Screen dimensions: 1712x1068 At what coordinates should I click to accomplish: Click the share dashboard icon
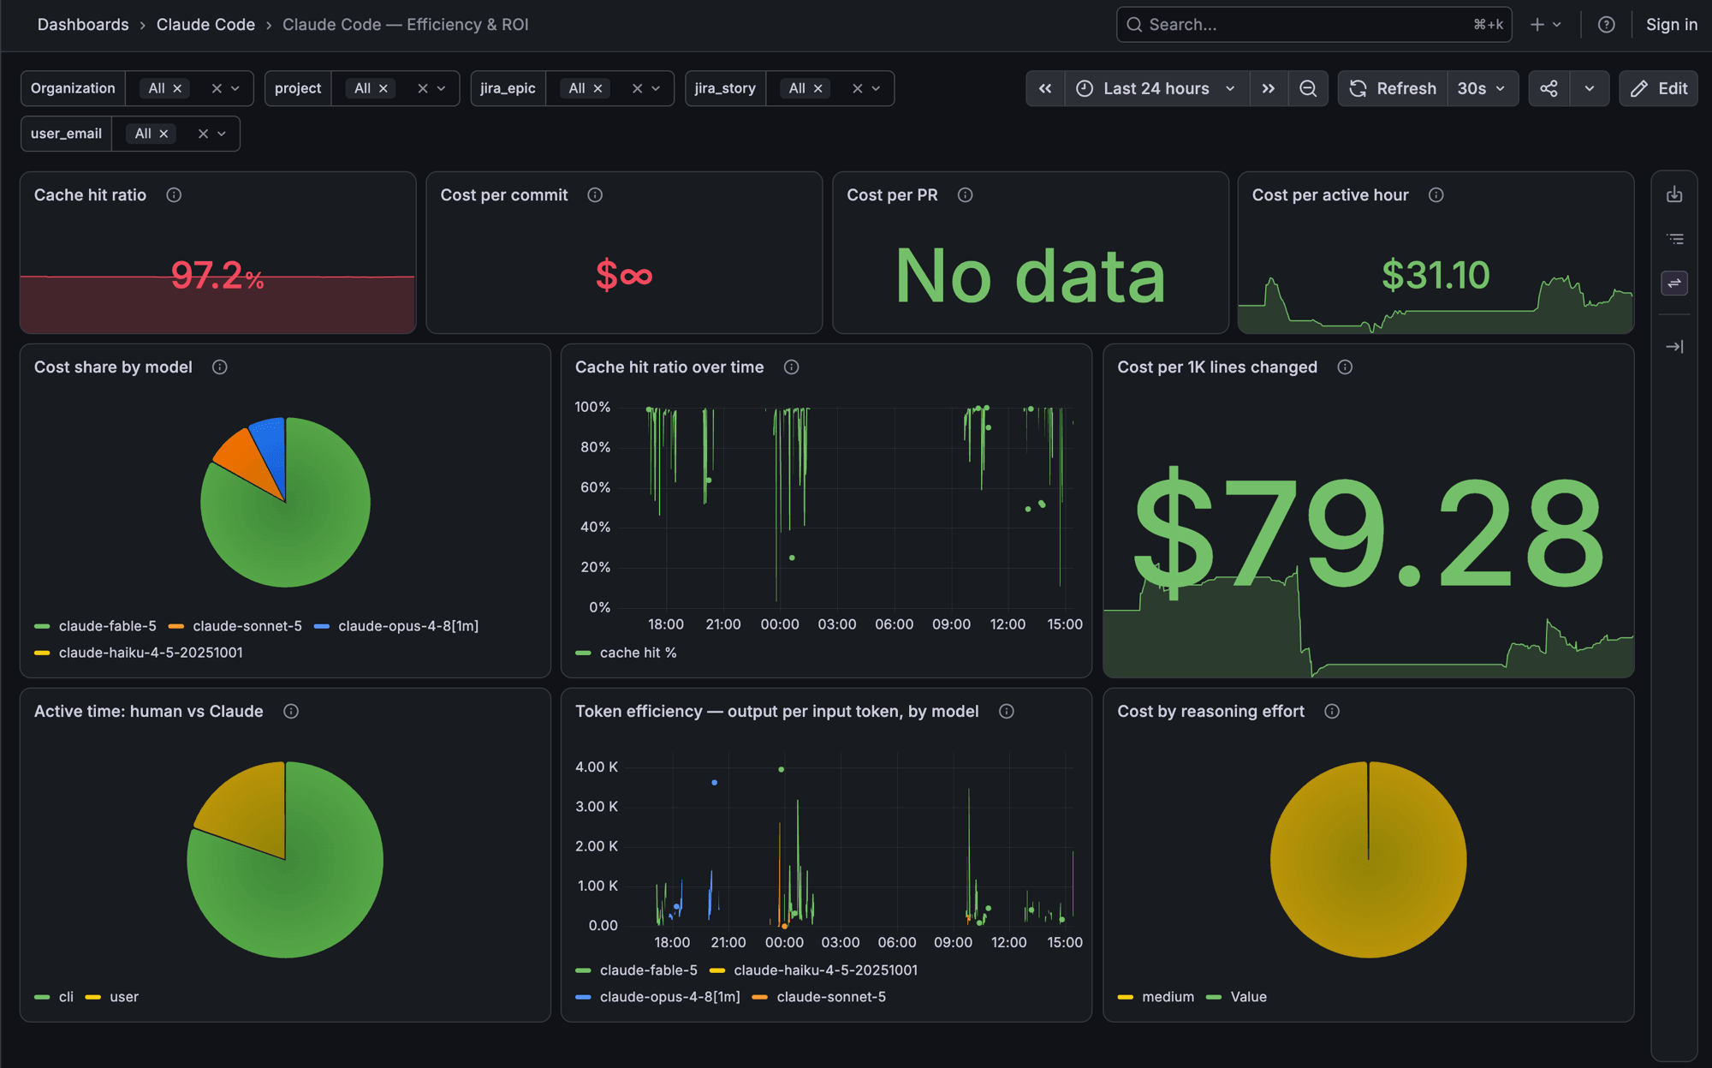point(1549,88)
